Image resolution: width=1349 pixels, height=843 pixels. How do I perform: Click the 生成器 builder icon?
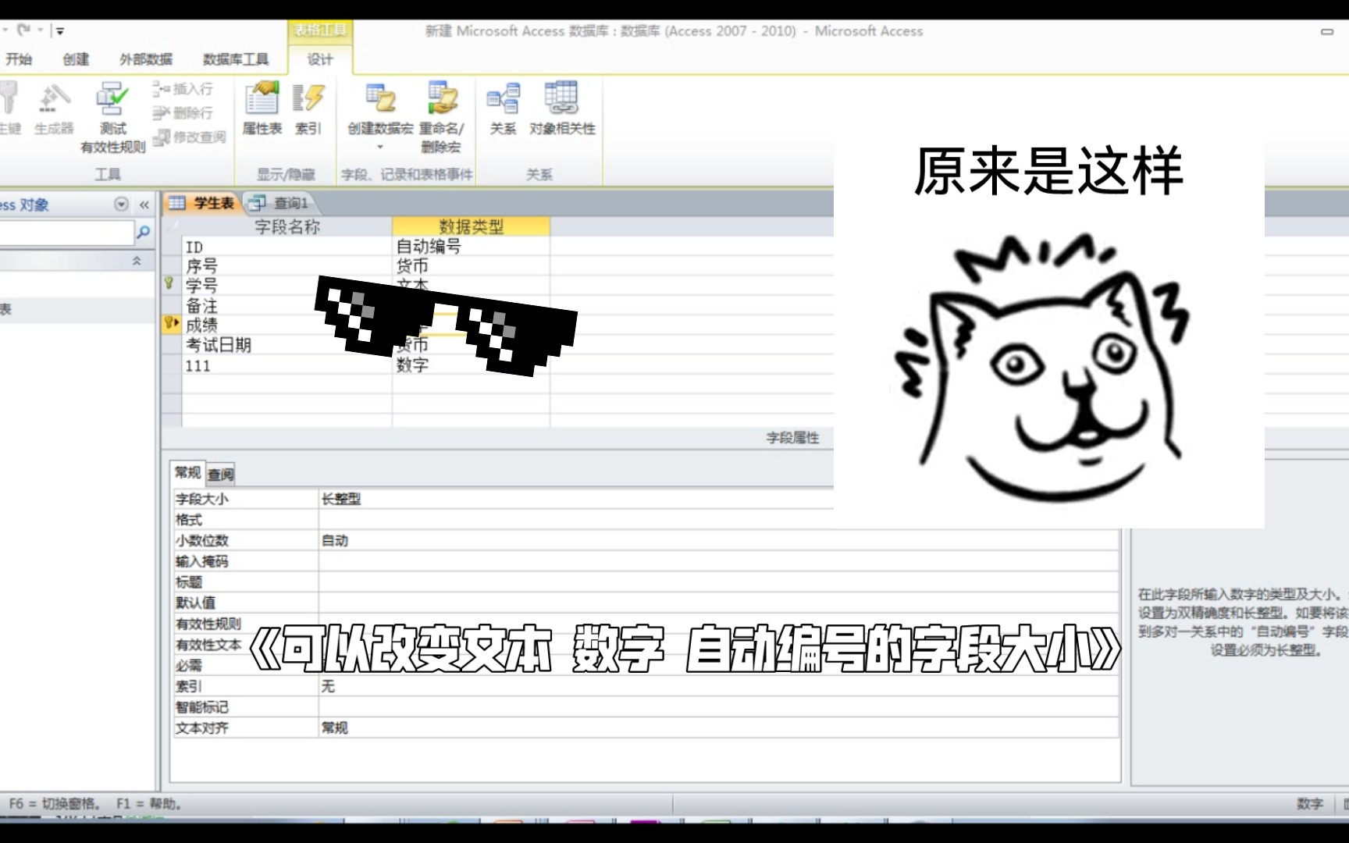click(x=54, y=108)
